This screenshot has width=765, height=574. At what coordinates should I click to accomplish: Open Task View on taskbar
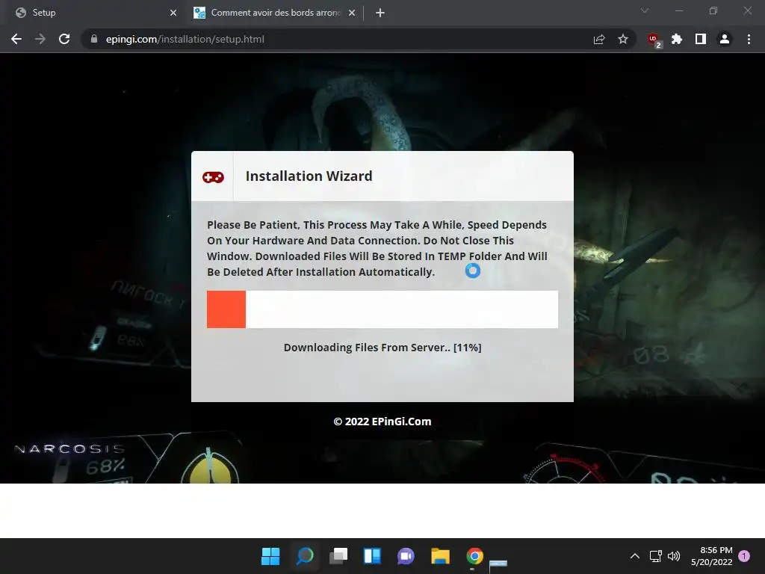coord(338,556)
